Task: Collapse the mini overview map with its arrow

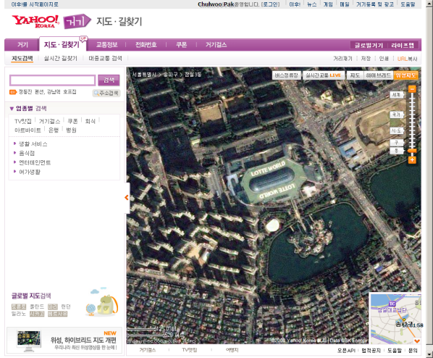Action: (416, 341)
